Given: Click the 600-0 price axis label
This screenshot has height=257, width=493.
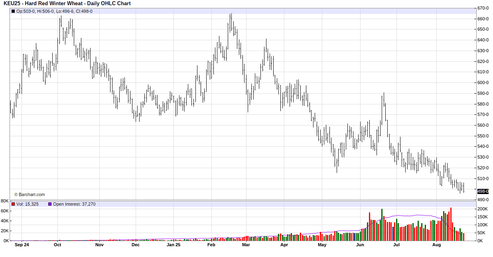Looking at the screenshot, I should click(483, 82).
